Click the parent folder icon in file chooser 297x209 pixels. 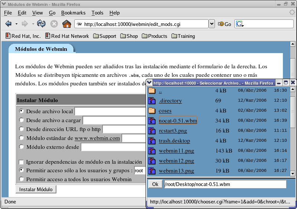pyautogui.click(x=152, y=91)
